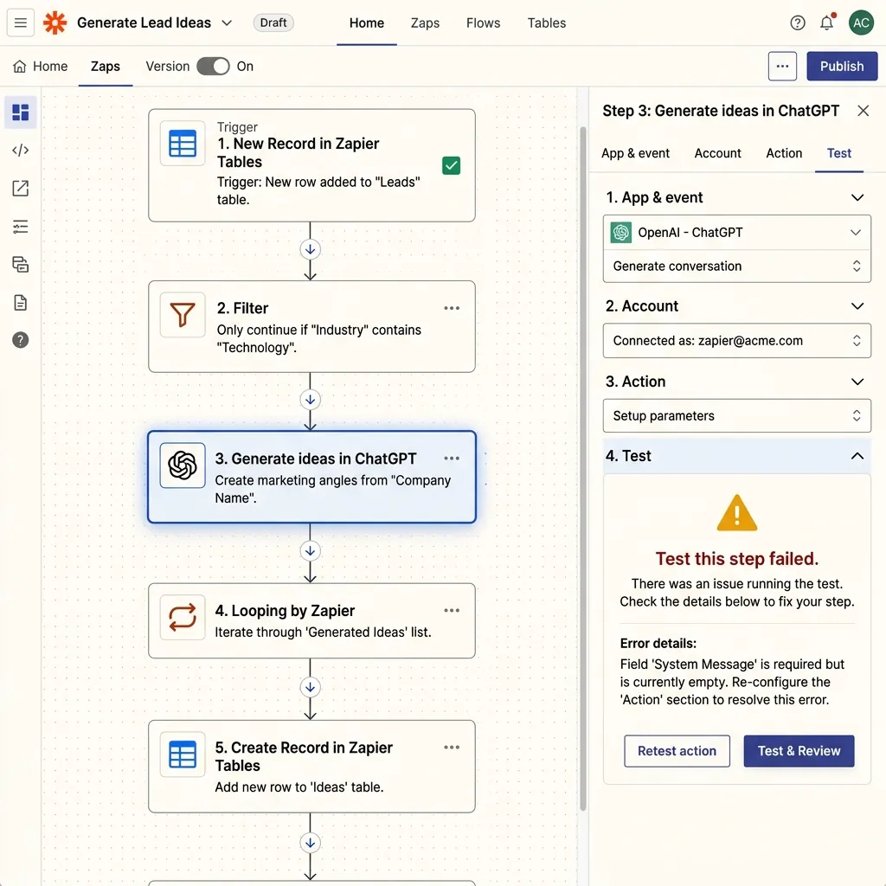Open the sidebar help circle icon
The height and width of the screenshot is (886, 886).
click(x=21, y=340)
